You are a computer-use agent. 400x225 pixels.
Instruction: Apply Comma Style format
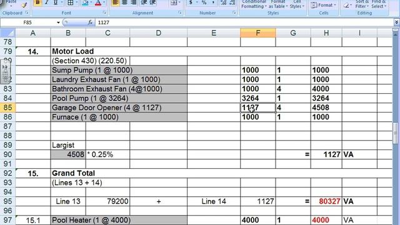click(x=213, y=2)
